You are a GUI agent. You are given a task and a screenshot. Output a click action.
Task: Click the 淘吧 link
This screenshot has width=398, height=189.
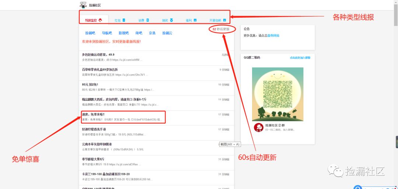pos(139,33)
